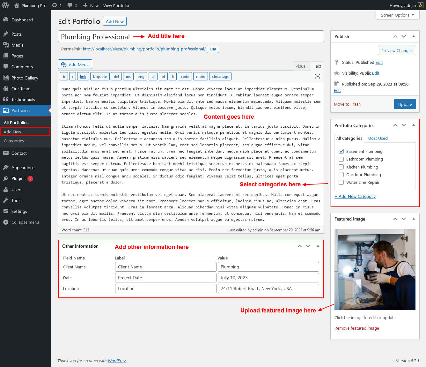Click the Our Team group icon
Image resolution: width=426 pixels, height=367 pixels.
(x=6, y=88)
